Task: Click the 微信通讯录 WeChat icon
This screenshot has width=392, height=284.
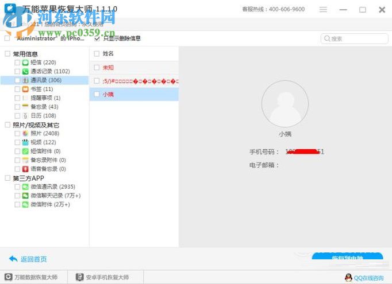Action: [x=25, y=186]
